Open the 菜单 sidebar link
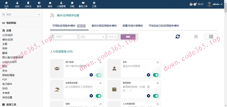Viewport: 227px width, 107px height. click(5, 48)
